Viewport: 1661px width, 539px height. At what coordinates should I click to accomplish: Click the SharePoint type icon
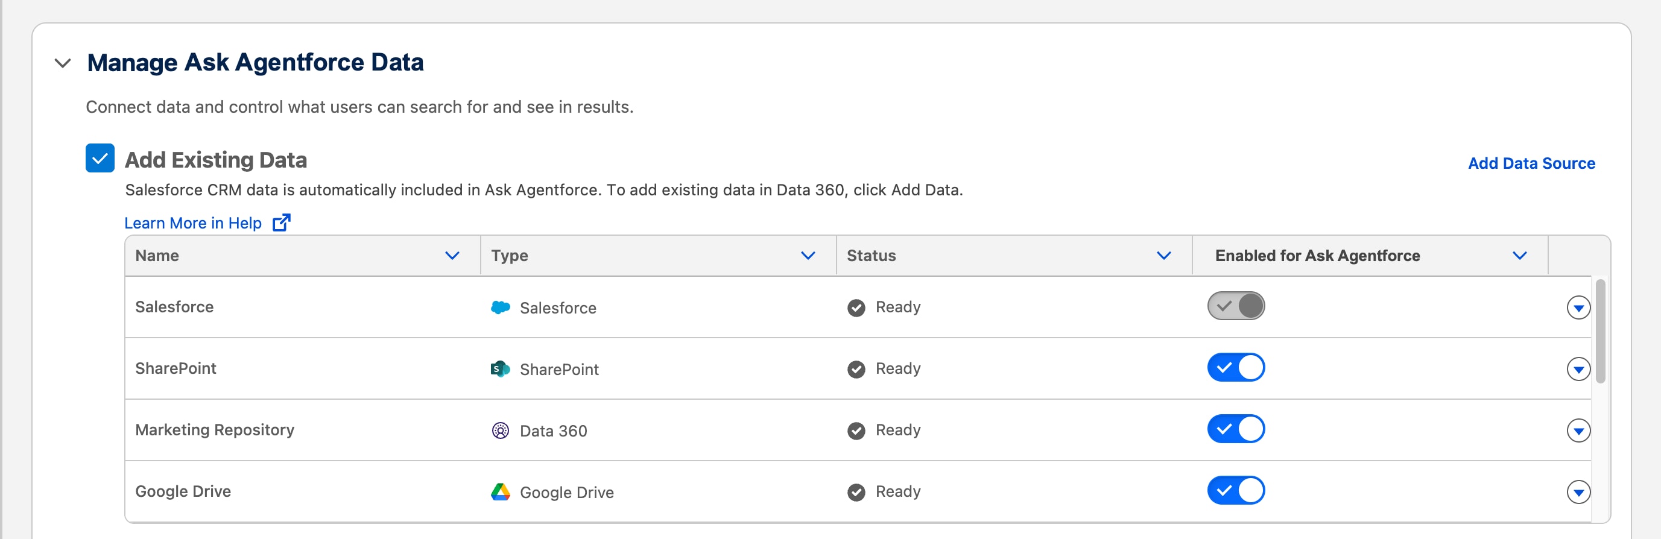coord(501,369)
